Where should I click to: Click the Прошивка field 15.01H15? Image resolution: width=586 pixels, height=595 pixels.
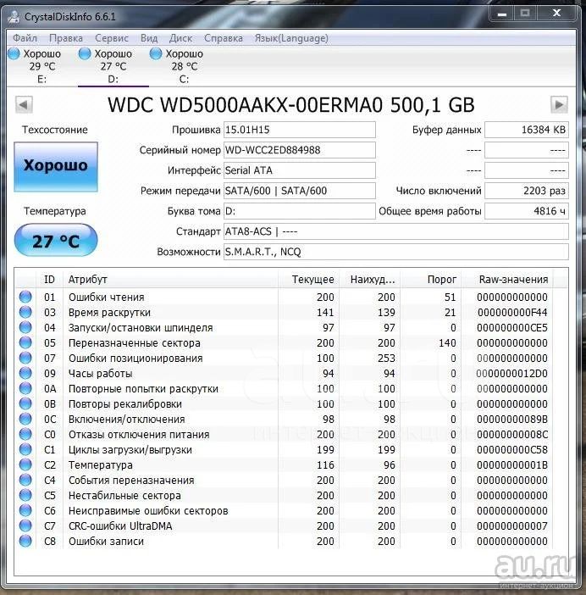point(300,130)
